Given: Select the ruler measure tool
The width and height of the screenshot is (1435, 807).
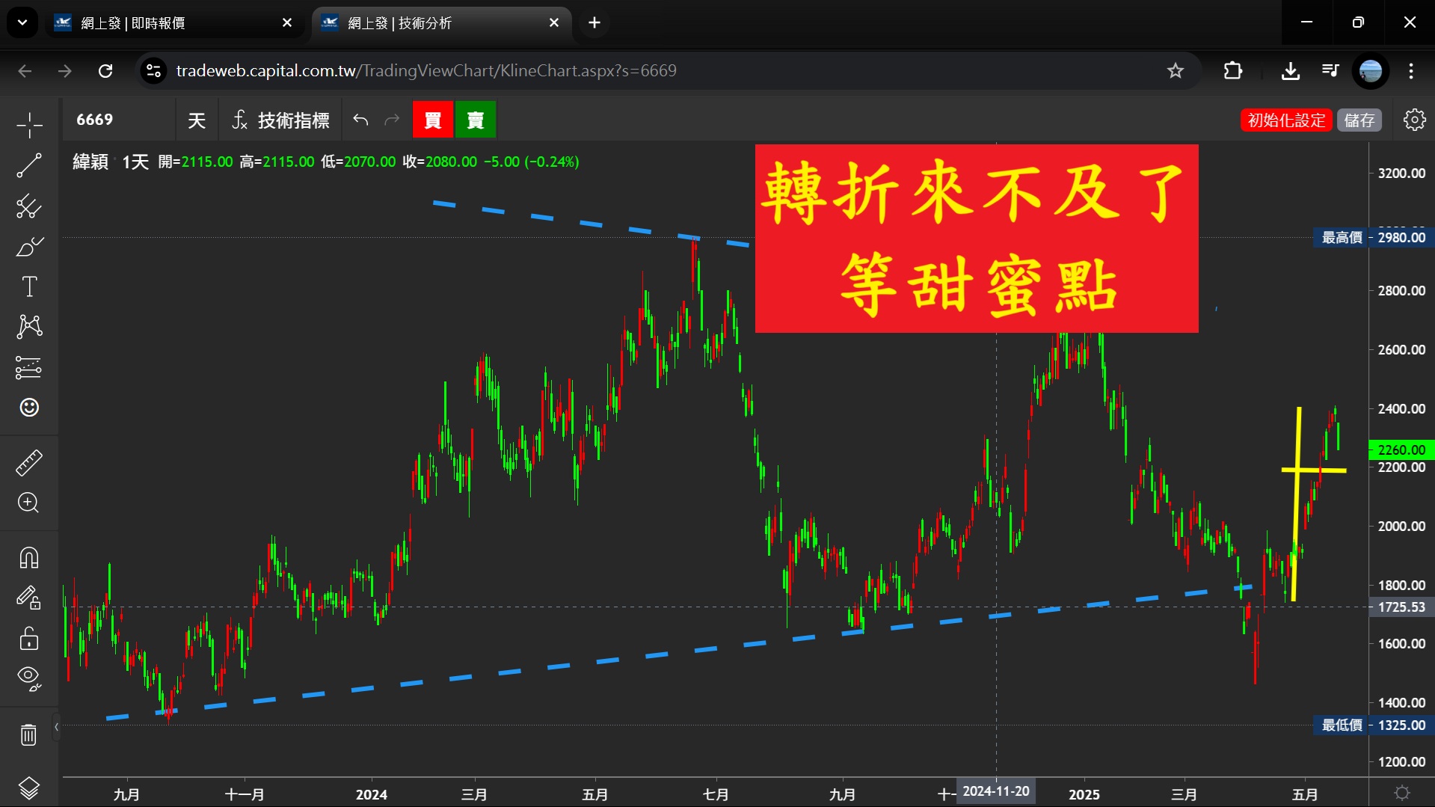Looking at the screenshot, I should [x=29, y=462].
